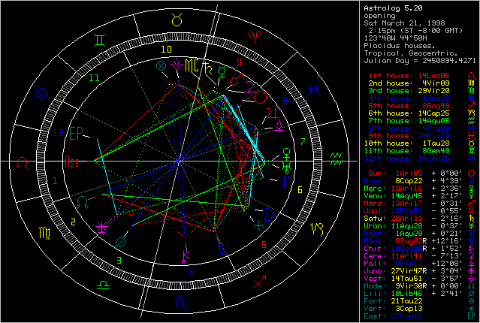
Task: Click the Uranus glyph inside the chart wheel
Action: click(287, 168)
